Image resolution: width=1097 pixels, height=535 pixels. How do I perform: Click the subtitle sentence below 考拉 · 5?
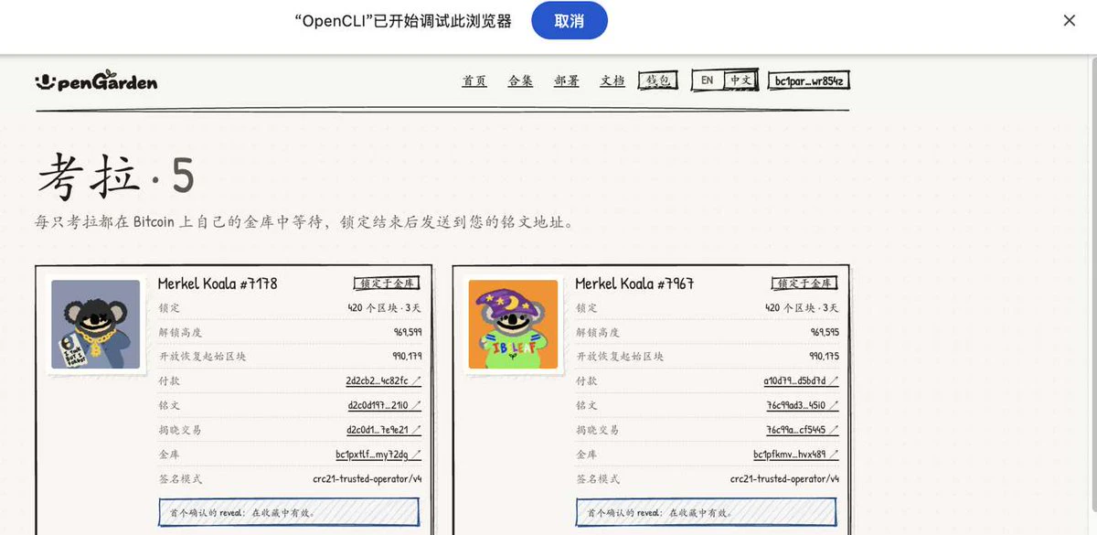304,222
